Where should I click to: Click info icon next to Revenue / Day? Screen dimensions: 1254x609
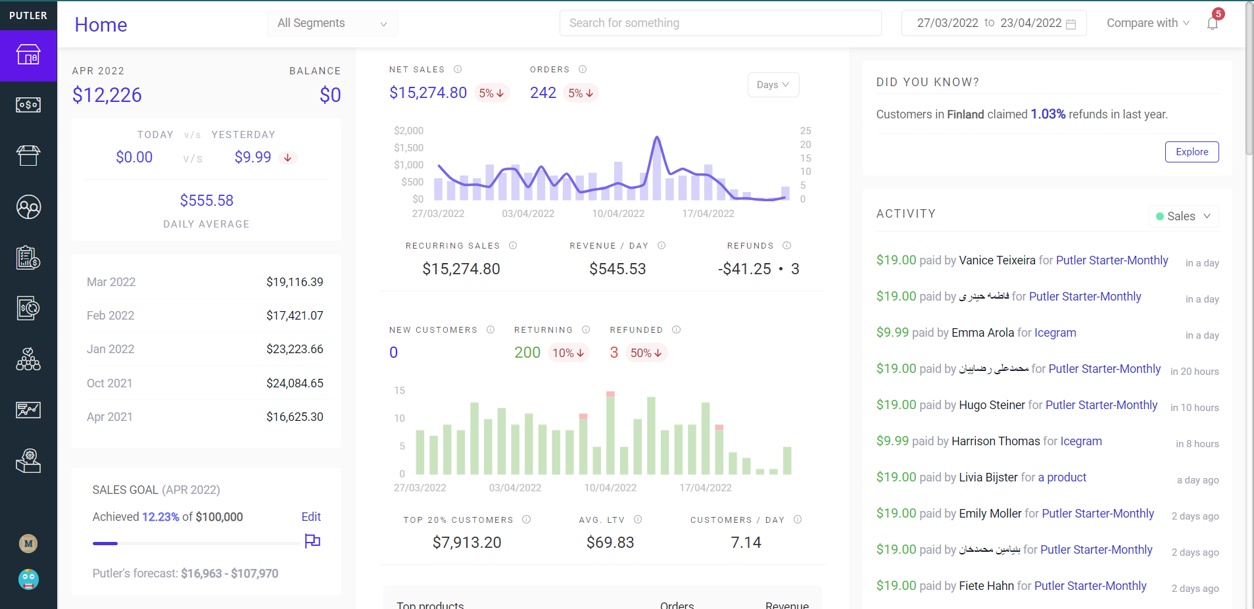tap(662, 245)
